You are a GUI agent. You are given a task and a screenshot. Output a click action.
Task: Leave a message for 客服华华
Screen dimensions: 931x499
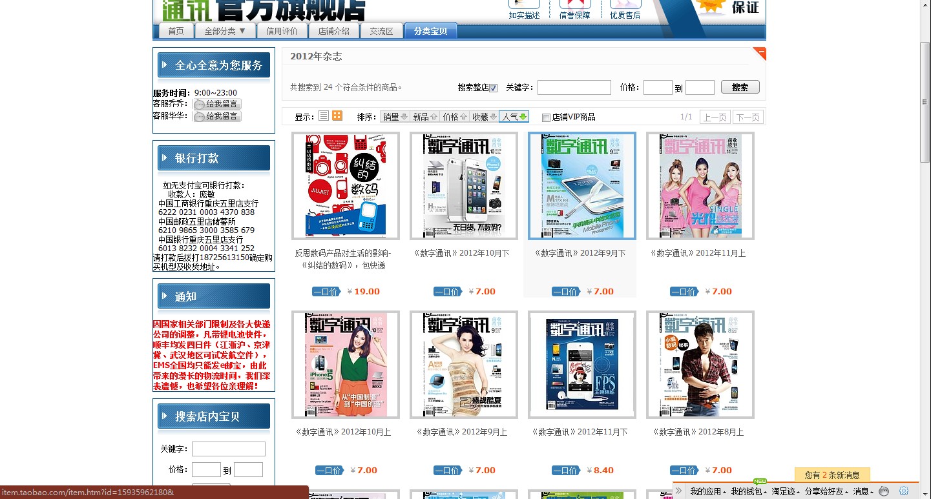(217, 117)
